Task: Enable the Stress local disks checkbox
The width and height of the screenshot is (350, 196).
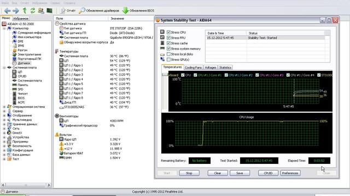Action: tap(168, 54)
